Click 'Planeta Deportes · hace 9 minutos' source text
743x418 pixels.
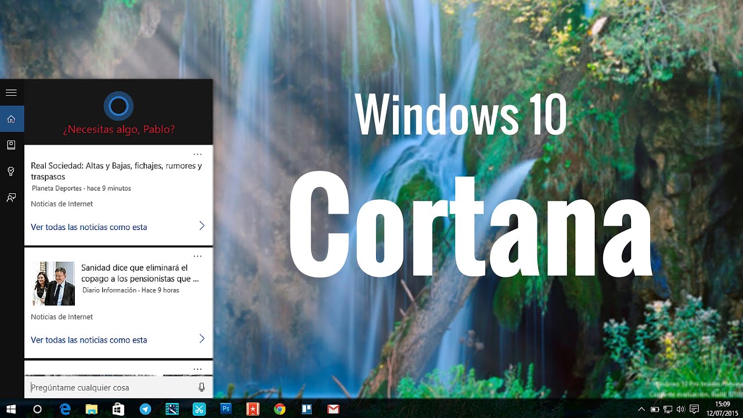(x=81, y=188)
